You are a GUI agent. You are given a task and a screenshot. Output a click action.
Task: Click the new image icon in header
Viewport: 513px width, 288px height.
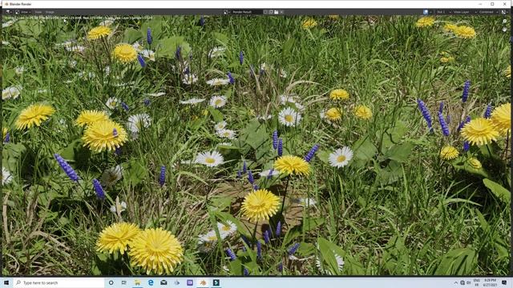271,12
